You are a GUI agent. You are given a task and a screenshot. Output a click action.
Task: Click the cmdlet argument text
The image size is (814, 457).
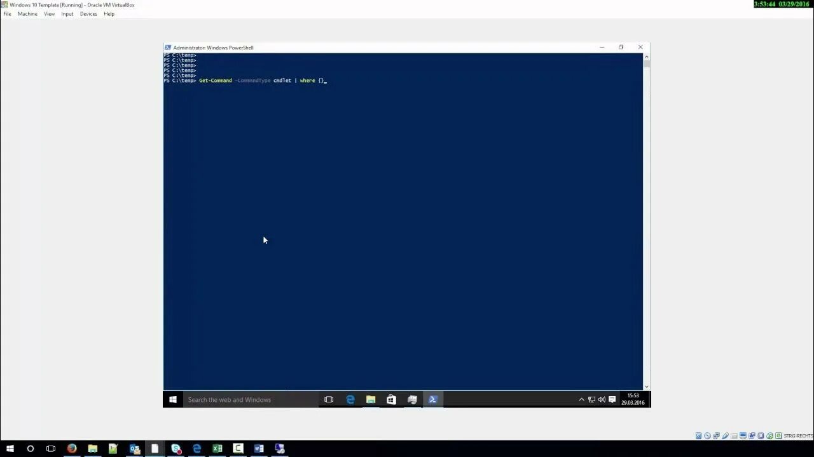click(x=282, y=81)
